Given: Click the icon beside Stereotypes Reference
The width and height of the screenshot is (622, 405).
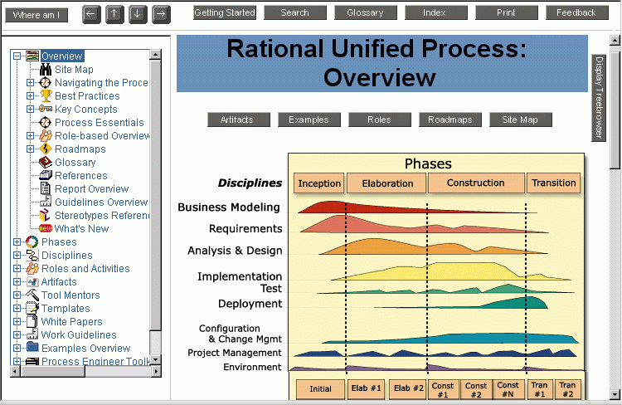Looking at the screenshot, I should coord(45,215).
